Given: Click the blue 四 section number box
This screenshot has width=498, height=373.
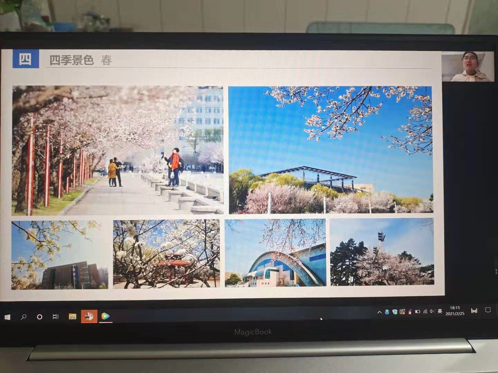Looking at the screenshot, I should tap(26, 59).
